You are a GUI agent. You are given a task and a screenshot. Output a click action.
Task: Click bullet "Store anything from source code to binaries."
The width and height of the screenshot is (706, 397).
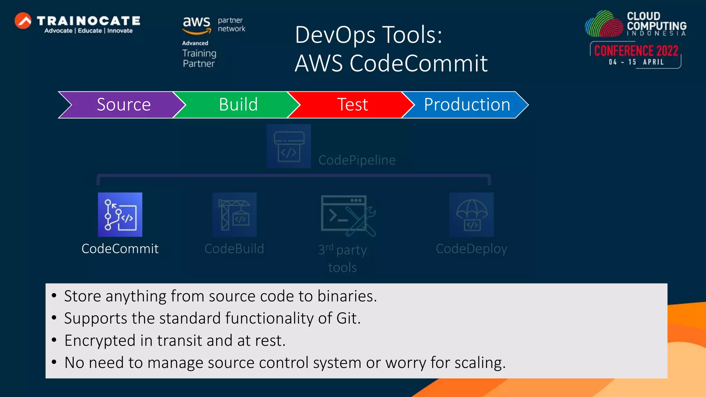221,296
